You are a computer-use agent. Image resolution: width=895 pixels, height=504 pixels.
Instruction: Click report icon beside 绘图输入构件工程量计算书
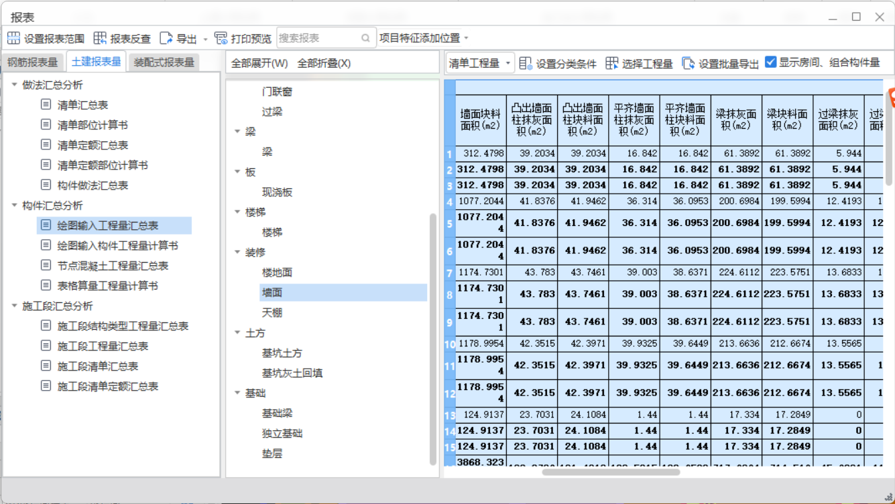tap(46, 245)
